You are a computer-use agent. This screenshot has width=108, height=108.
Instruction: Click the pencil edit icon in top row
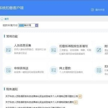pos(99,50)
